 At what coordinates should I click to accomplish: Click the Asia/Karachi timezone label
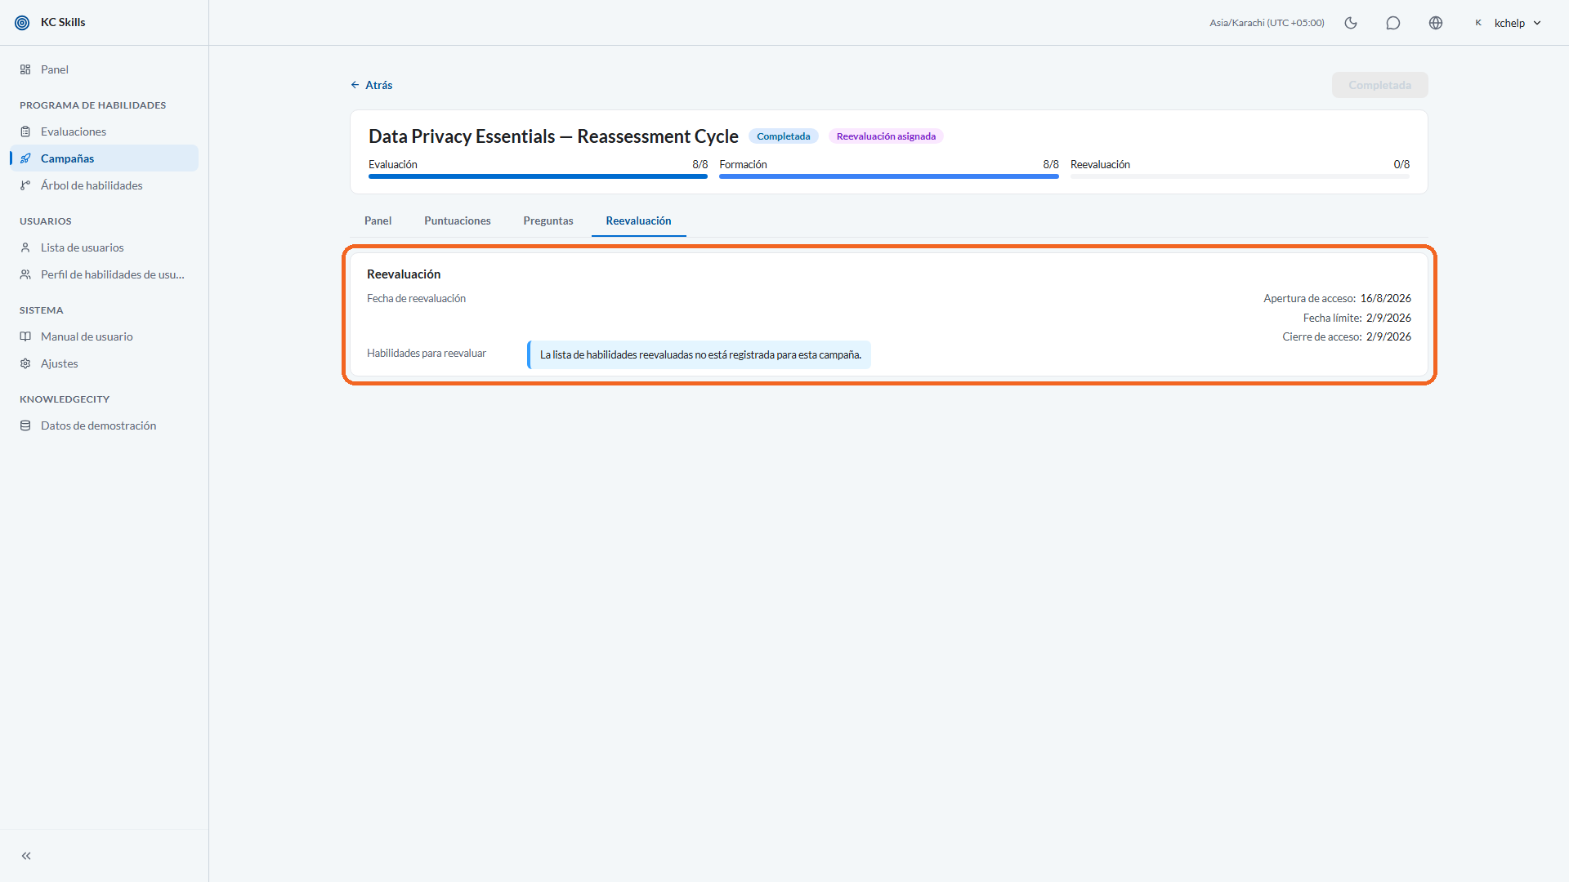coord(1267,23)
